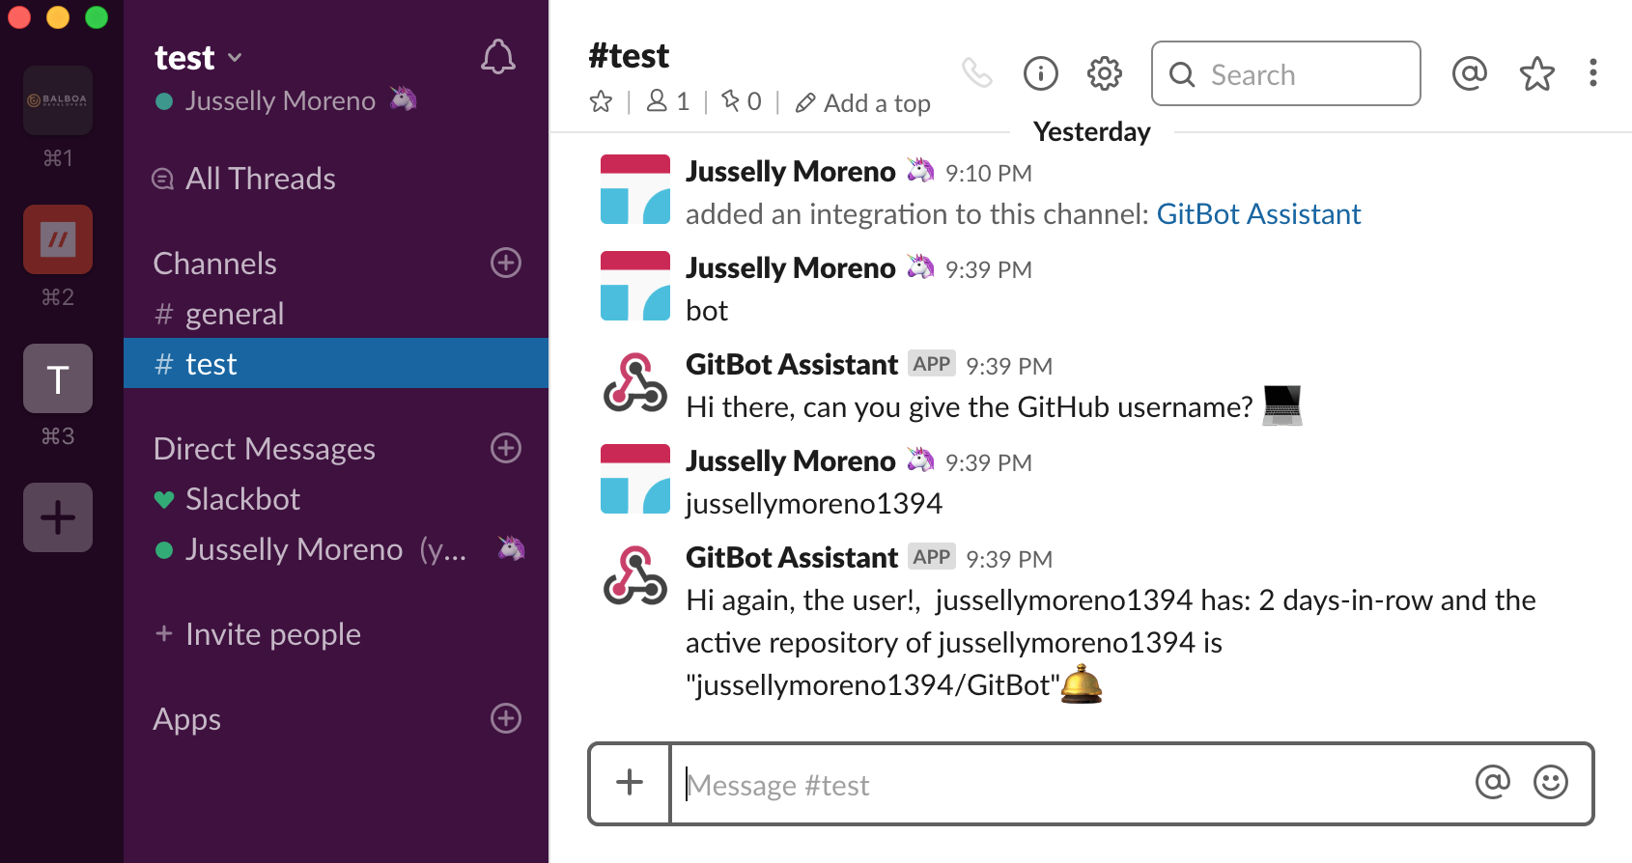Star the #test channel in header
This screenshot has width=1632, height=863.
point(601,101)
